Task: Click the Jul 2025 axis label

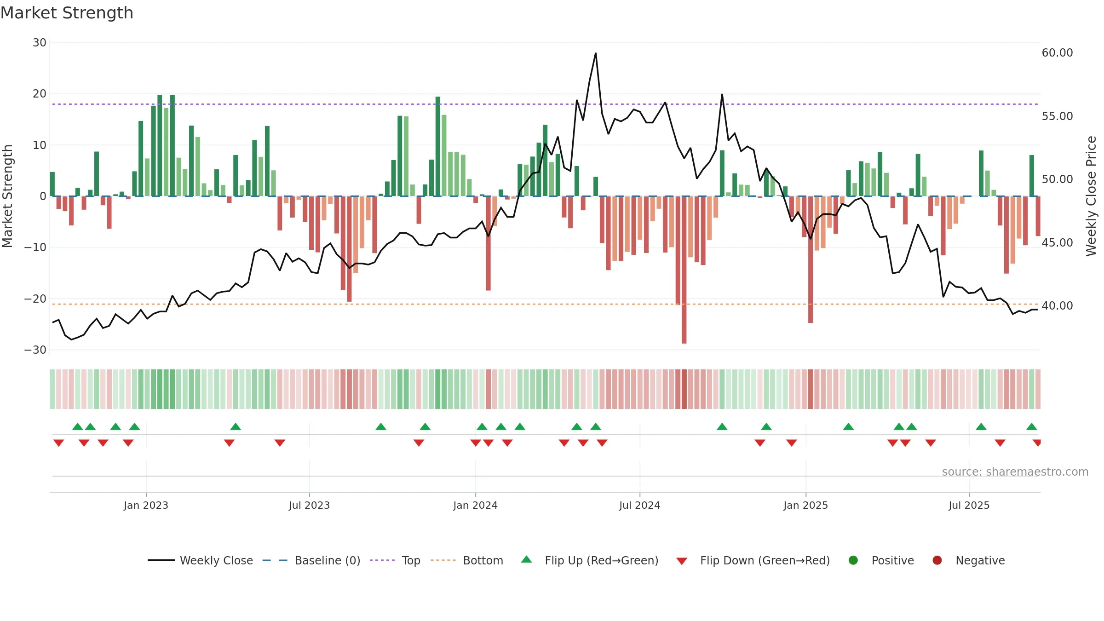Action: [x=969, y=506]
